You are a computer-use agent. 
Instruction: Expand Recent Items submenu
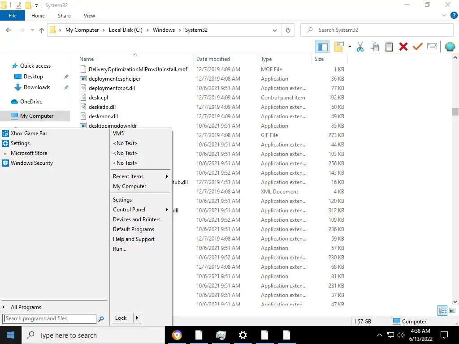[140, 176]
